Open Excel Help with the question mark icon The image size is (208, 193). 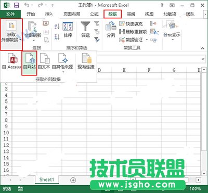pos(162,5)
